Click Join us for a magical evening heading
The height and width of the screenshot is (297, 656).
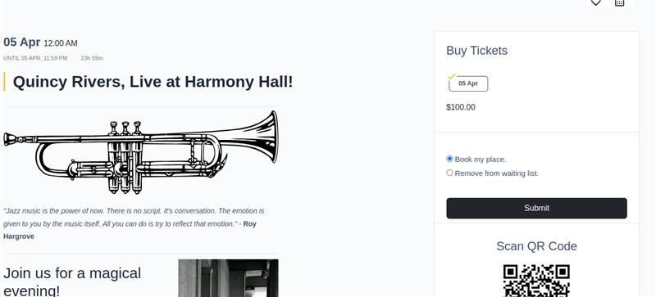(72, 281)
